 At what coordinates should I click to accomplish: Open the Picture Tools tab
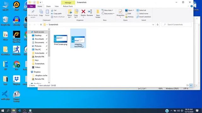(68, 6)
